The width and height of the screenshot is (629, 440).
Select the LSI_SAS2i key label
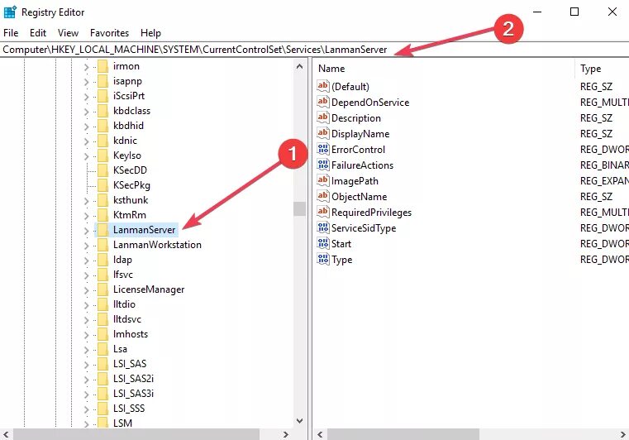point(133,379)
